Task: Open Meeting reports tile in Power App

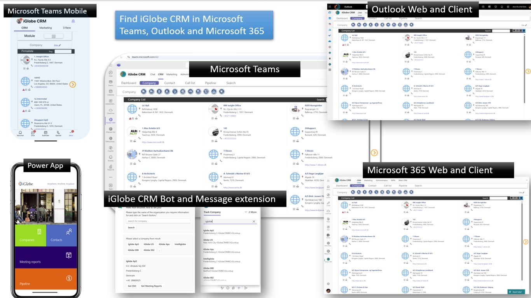Action: (x=46, y=257)
